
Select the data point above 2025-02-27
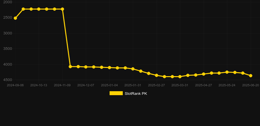click(156, 75)
